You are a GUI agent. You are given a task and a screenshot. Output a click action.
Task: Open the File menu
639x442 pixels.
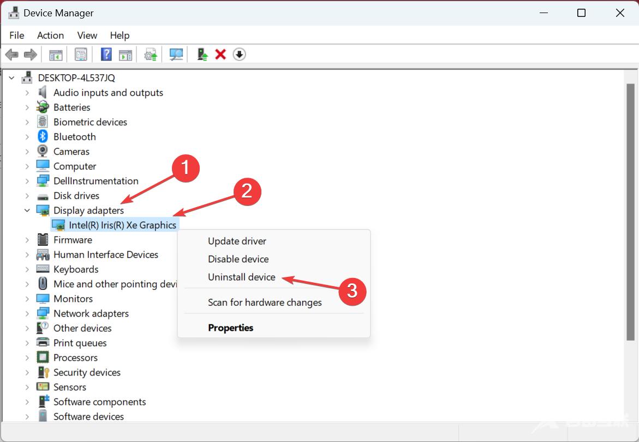(x=17, y=35)
